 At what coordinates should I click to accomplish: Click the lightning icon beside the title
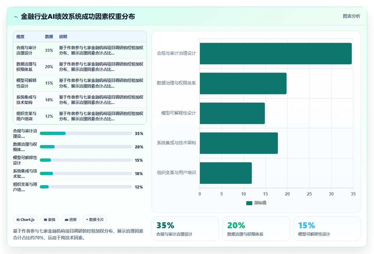coord(16,17)
